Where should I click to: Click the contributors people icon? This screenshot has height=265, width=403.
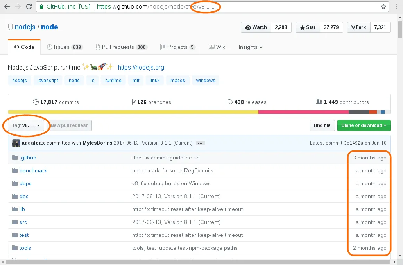click(318, 102)
